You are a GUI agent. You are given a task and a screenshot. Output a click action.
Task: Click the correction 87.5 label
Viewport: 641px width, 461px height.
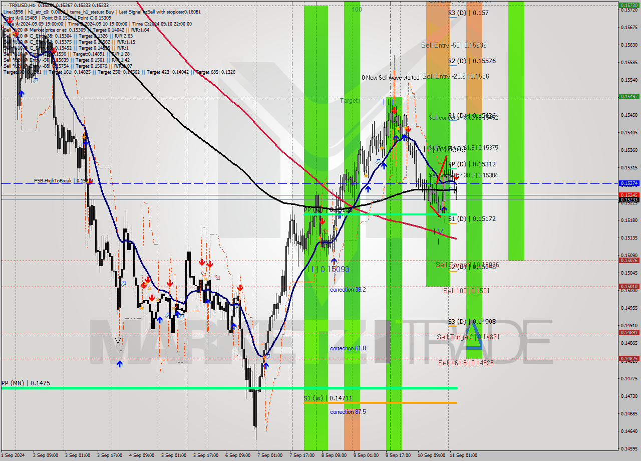pyautogui.click(x=348, y=412)
